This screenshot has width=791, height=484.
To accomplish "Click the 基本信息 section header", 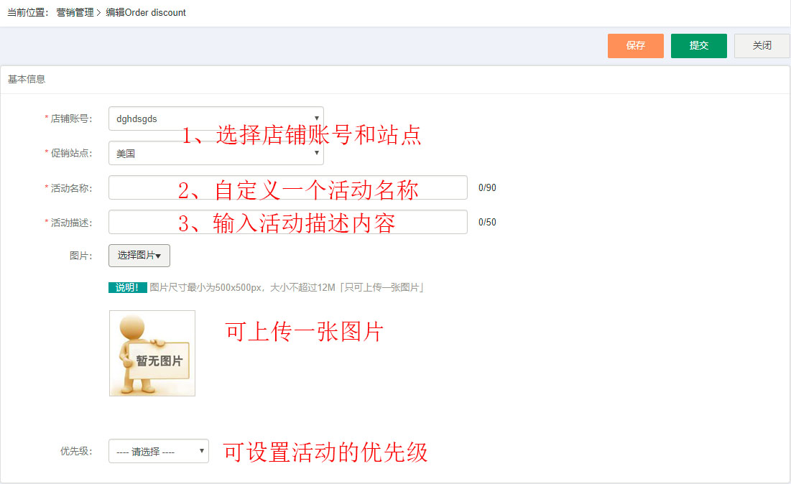I will pyautogui.click(x=27, y=79).
